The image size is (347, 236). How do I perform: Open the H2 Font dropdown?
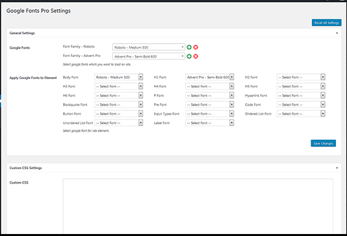tap(301, 77)
